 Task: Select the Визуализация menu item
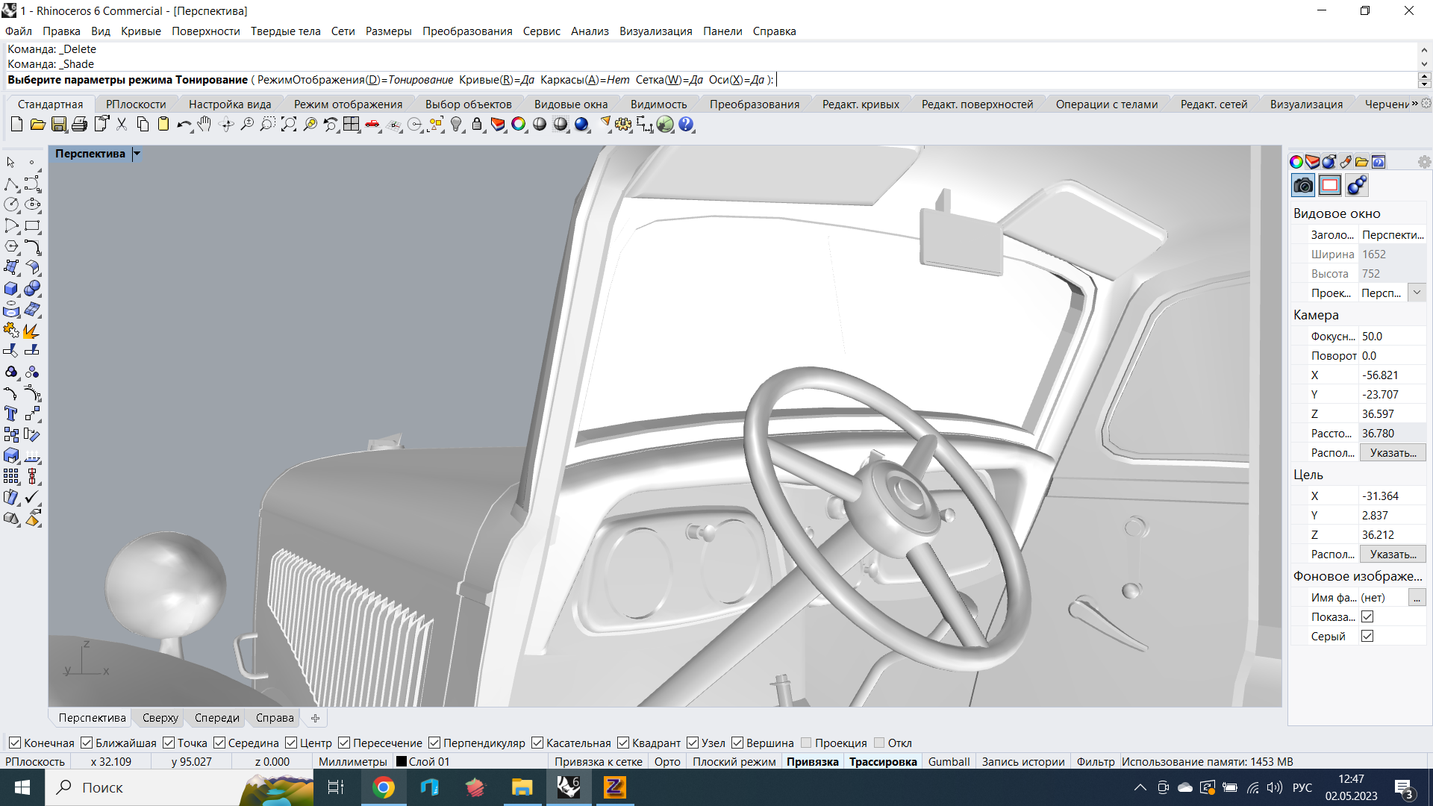[x=655, y=31]
